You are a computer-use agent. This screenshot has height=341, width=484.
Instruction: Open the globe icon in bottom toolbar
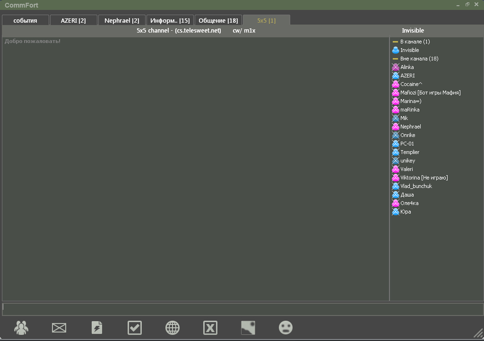[x=173, y=327]
